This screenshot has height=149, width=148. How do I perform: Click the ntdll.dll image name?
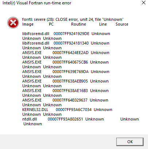click(30, 119)
